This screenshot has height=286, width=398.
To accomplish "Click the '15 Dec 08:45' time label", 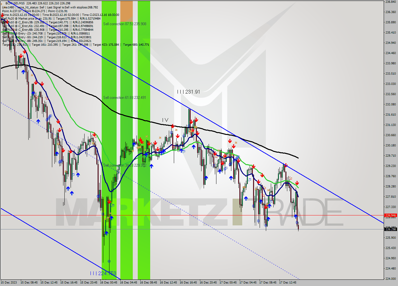I will click(29, 283).
